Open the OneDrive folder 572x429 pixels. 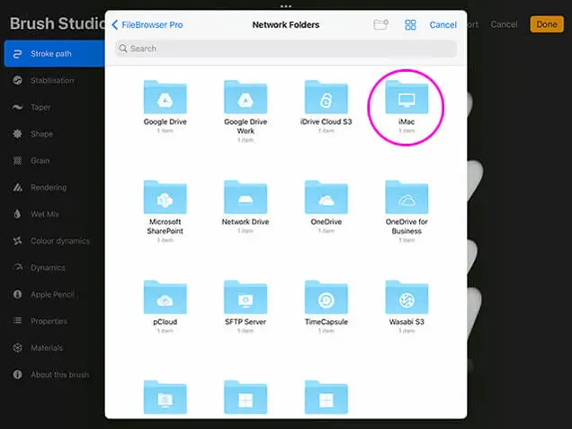pyautogui.click(x=326, y=197)
